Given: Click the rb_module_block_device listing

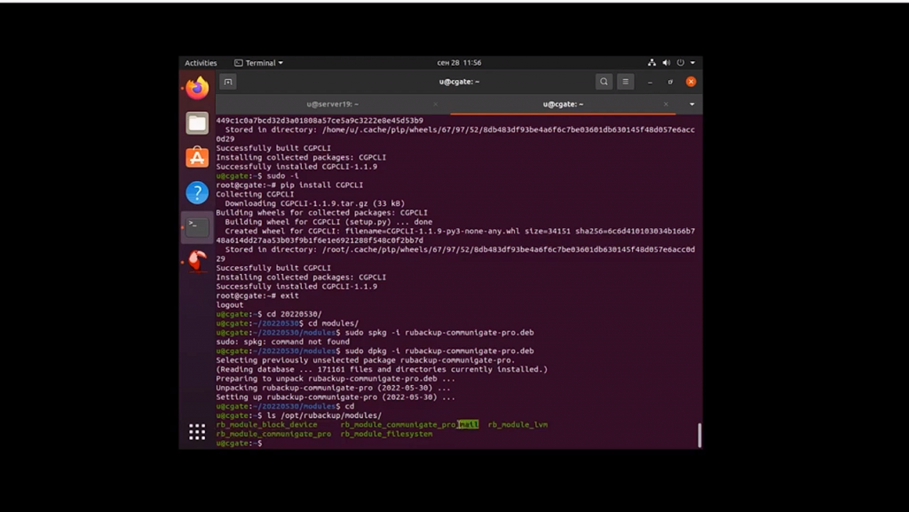Looking at the screenshot, I should [x=266, y=424].
